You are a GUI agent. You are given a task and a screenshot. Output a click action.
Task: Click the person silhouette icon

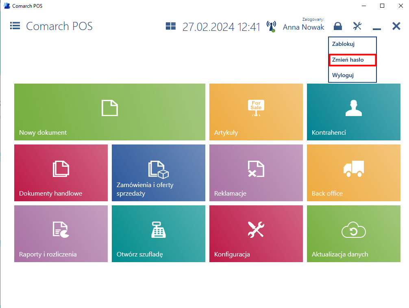pos(354,108)
